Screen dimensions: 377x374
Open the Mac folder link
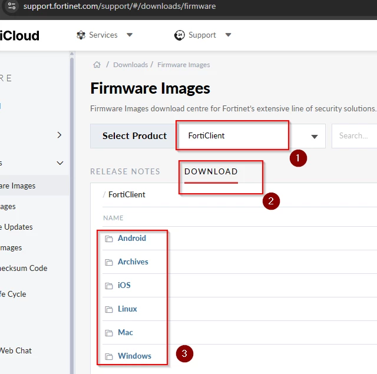click(x=125, y=332)
